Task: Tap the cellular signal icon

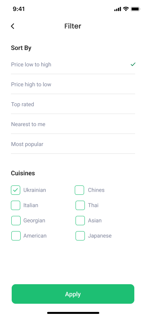Action: 118,9
